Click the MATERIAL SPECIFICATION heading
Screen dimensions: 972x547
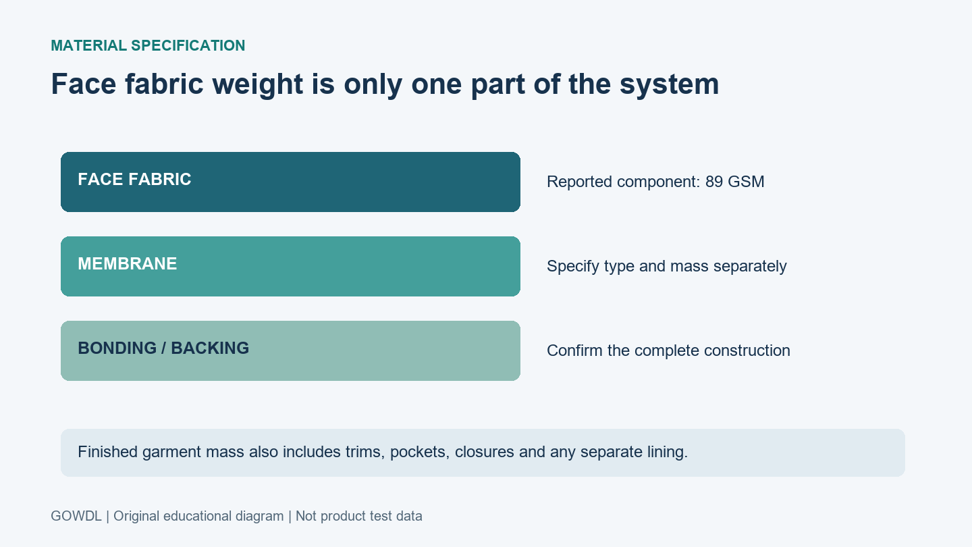tap(148, 46)
